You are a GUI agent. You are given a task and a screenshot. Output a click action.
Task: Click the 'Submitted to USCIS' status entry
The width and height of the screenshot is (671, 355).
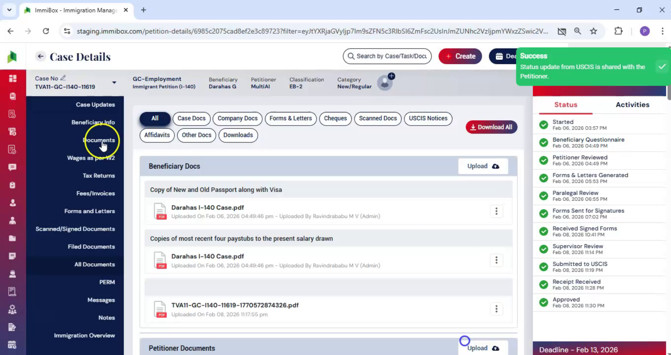(x=599, y=267)
